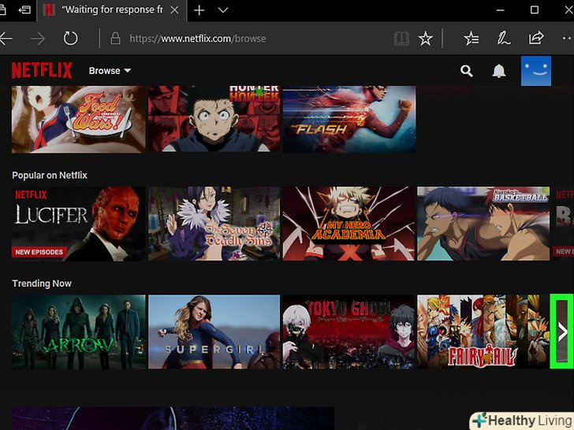Click the Trending Now heading
The image size is (574, 430).
click(42, 284)
